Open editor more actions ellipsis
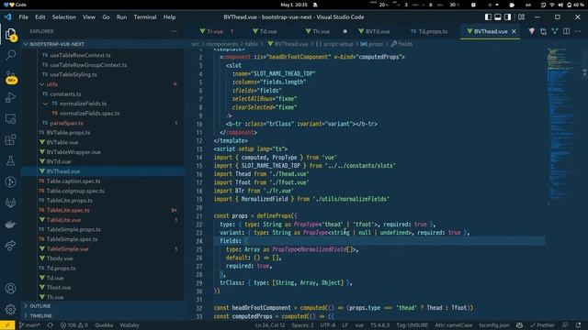Screen dimensions: 588x330 coord(578,31)
